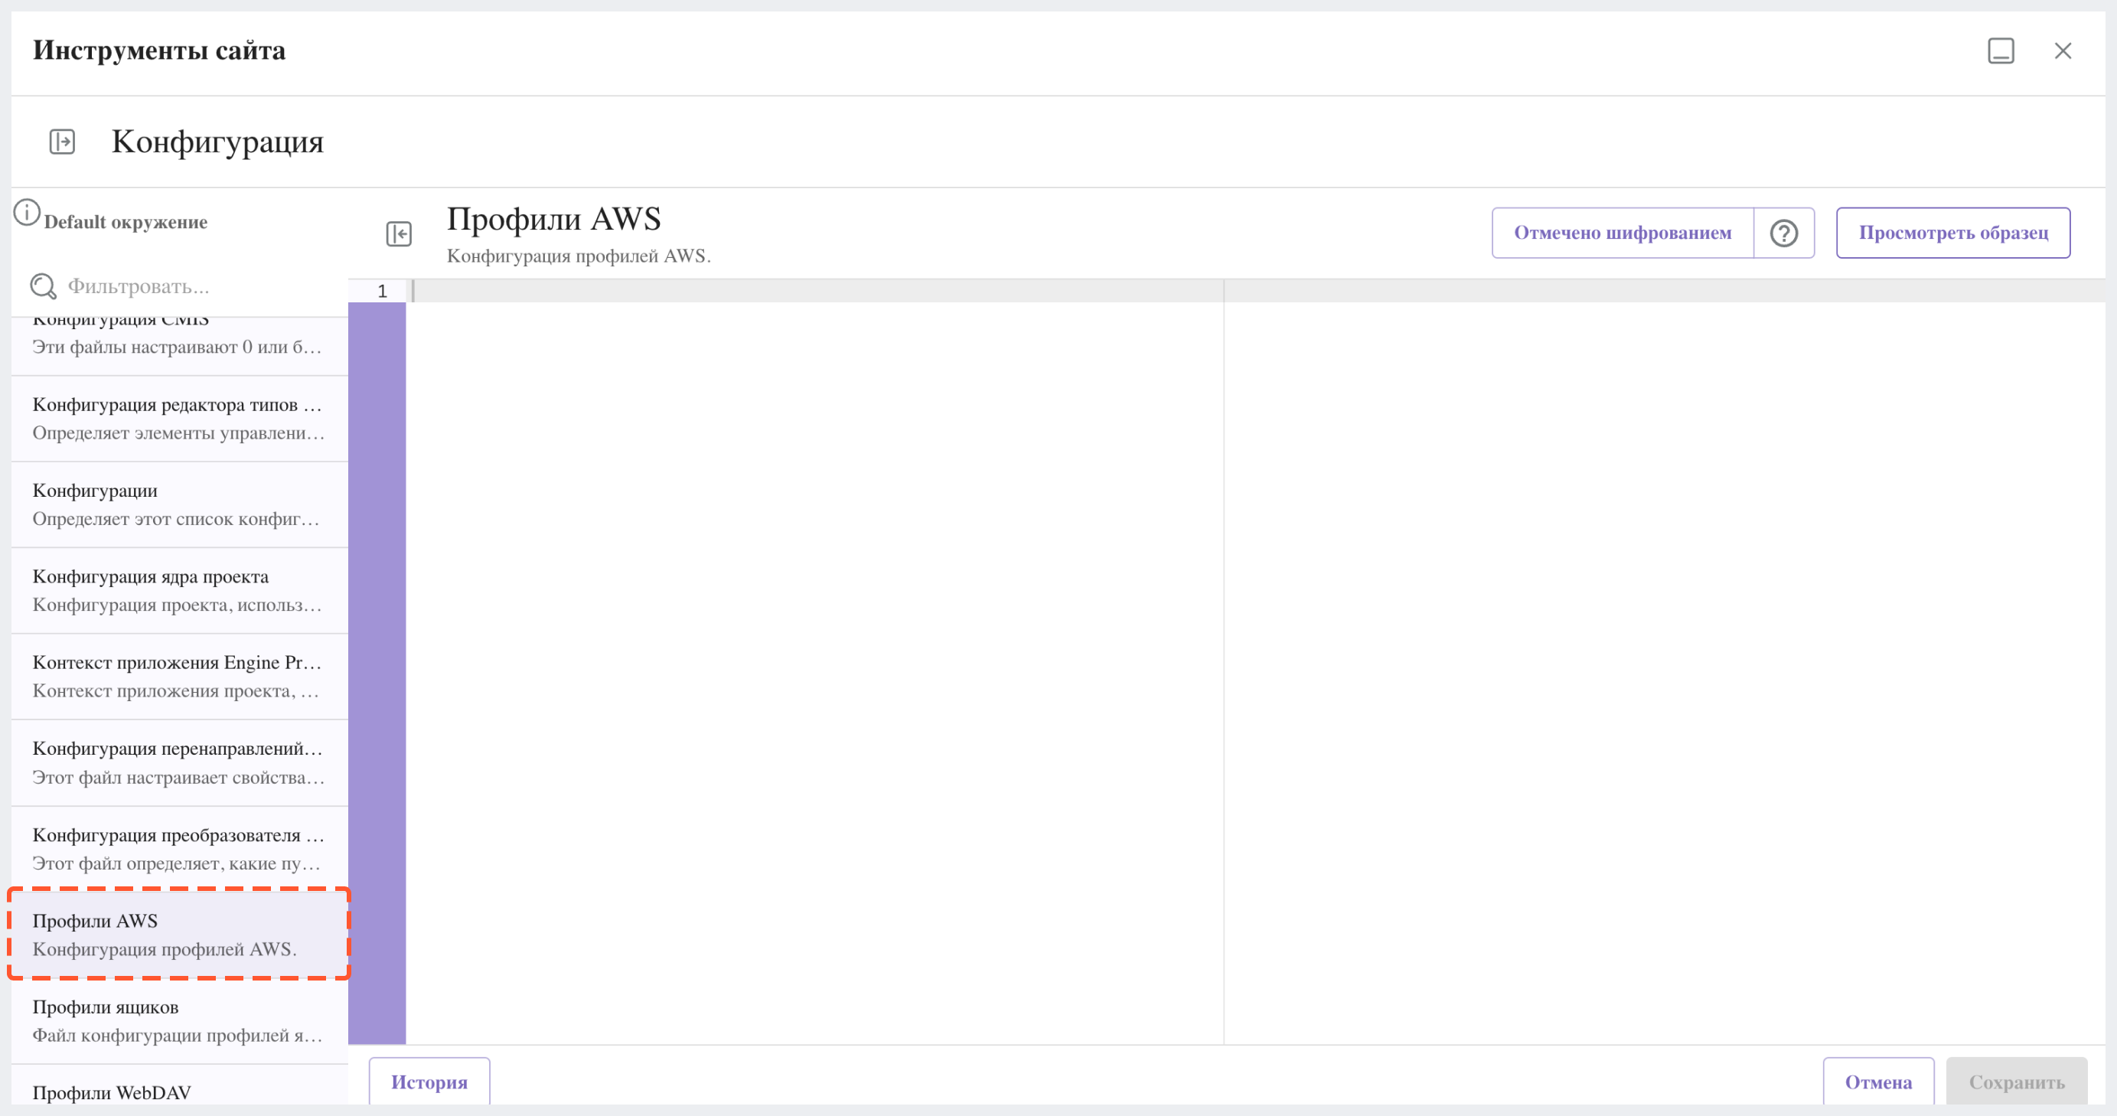Collapse the list panel icon beside Профили AWS
The height and width of the screenshot is (1116, 2117).
[x=400, y=233]
